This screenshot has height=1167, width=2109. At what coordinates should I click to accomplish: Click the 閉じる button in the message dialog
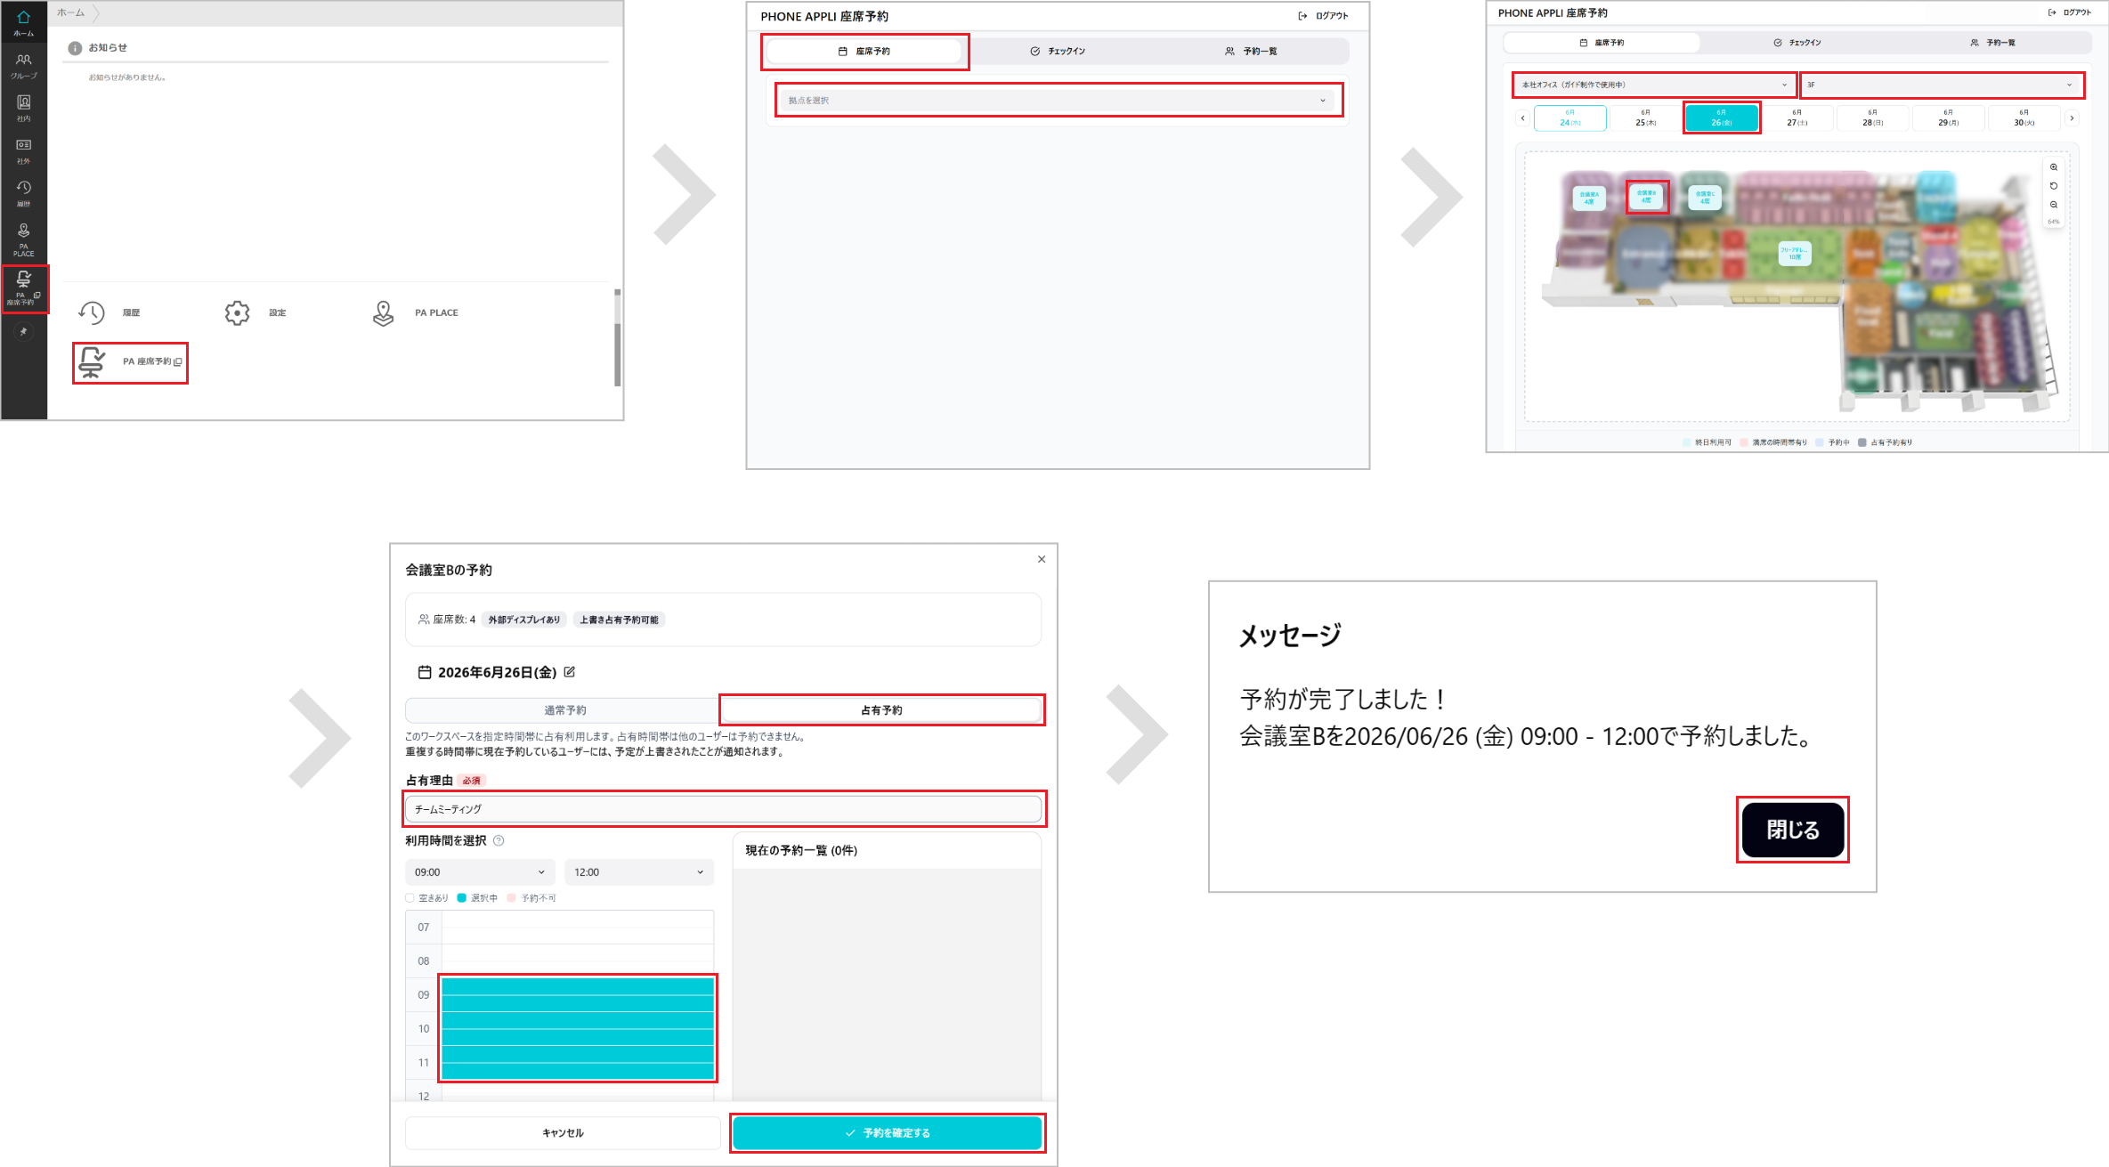[1793, 830]
